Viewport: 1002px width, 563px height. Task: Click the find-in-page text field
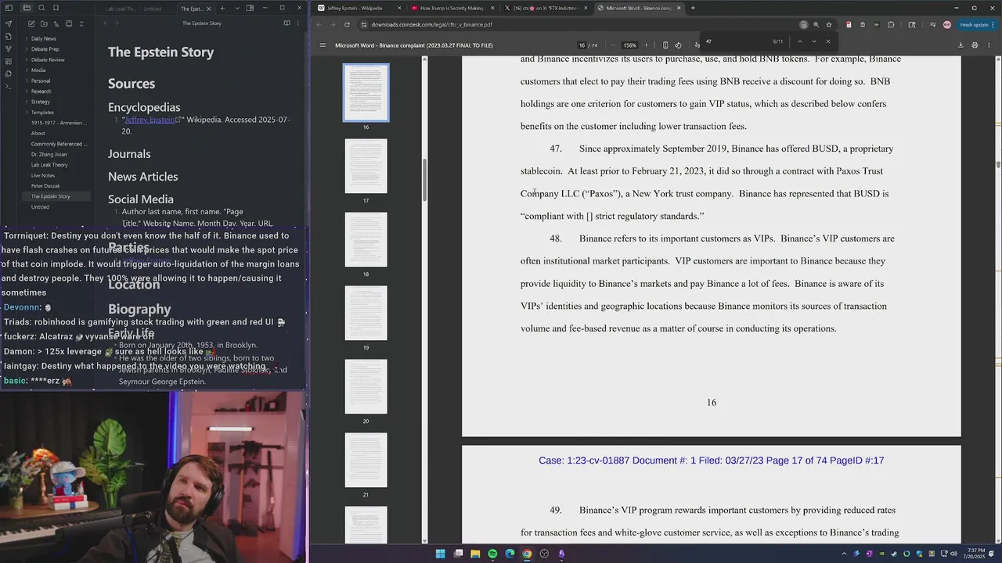click(x=736, y=41)
